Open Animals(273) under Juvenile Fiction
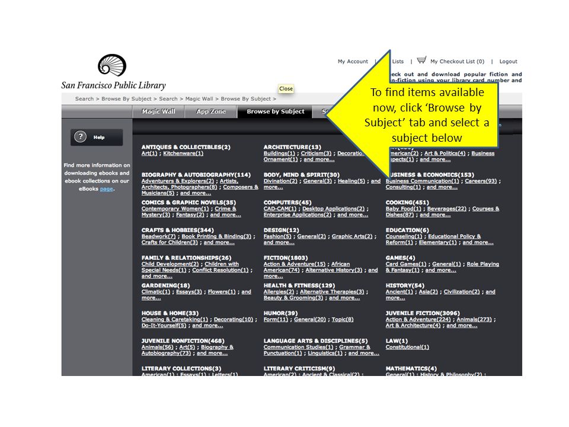This screenshot has width=569, height=427. click(x=474, y=319)
